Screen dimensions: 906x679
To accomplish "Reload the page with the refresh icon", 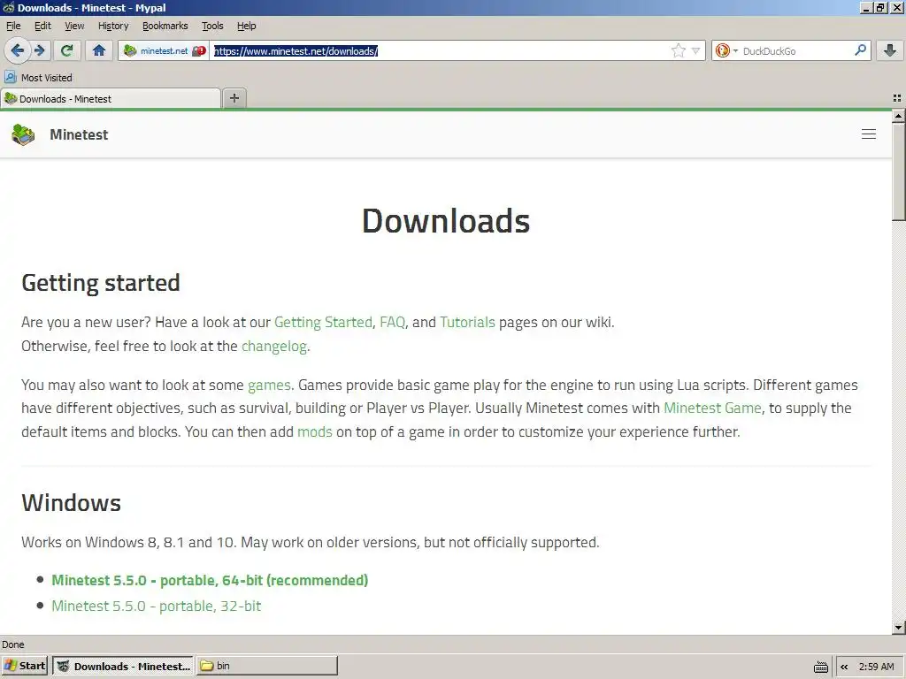I will [67, 50].
